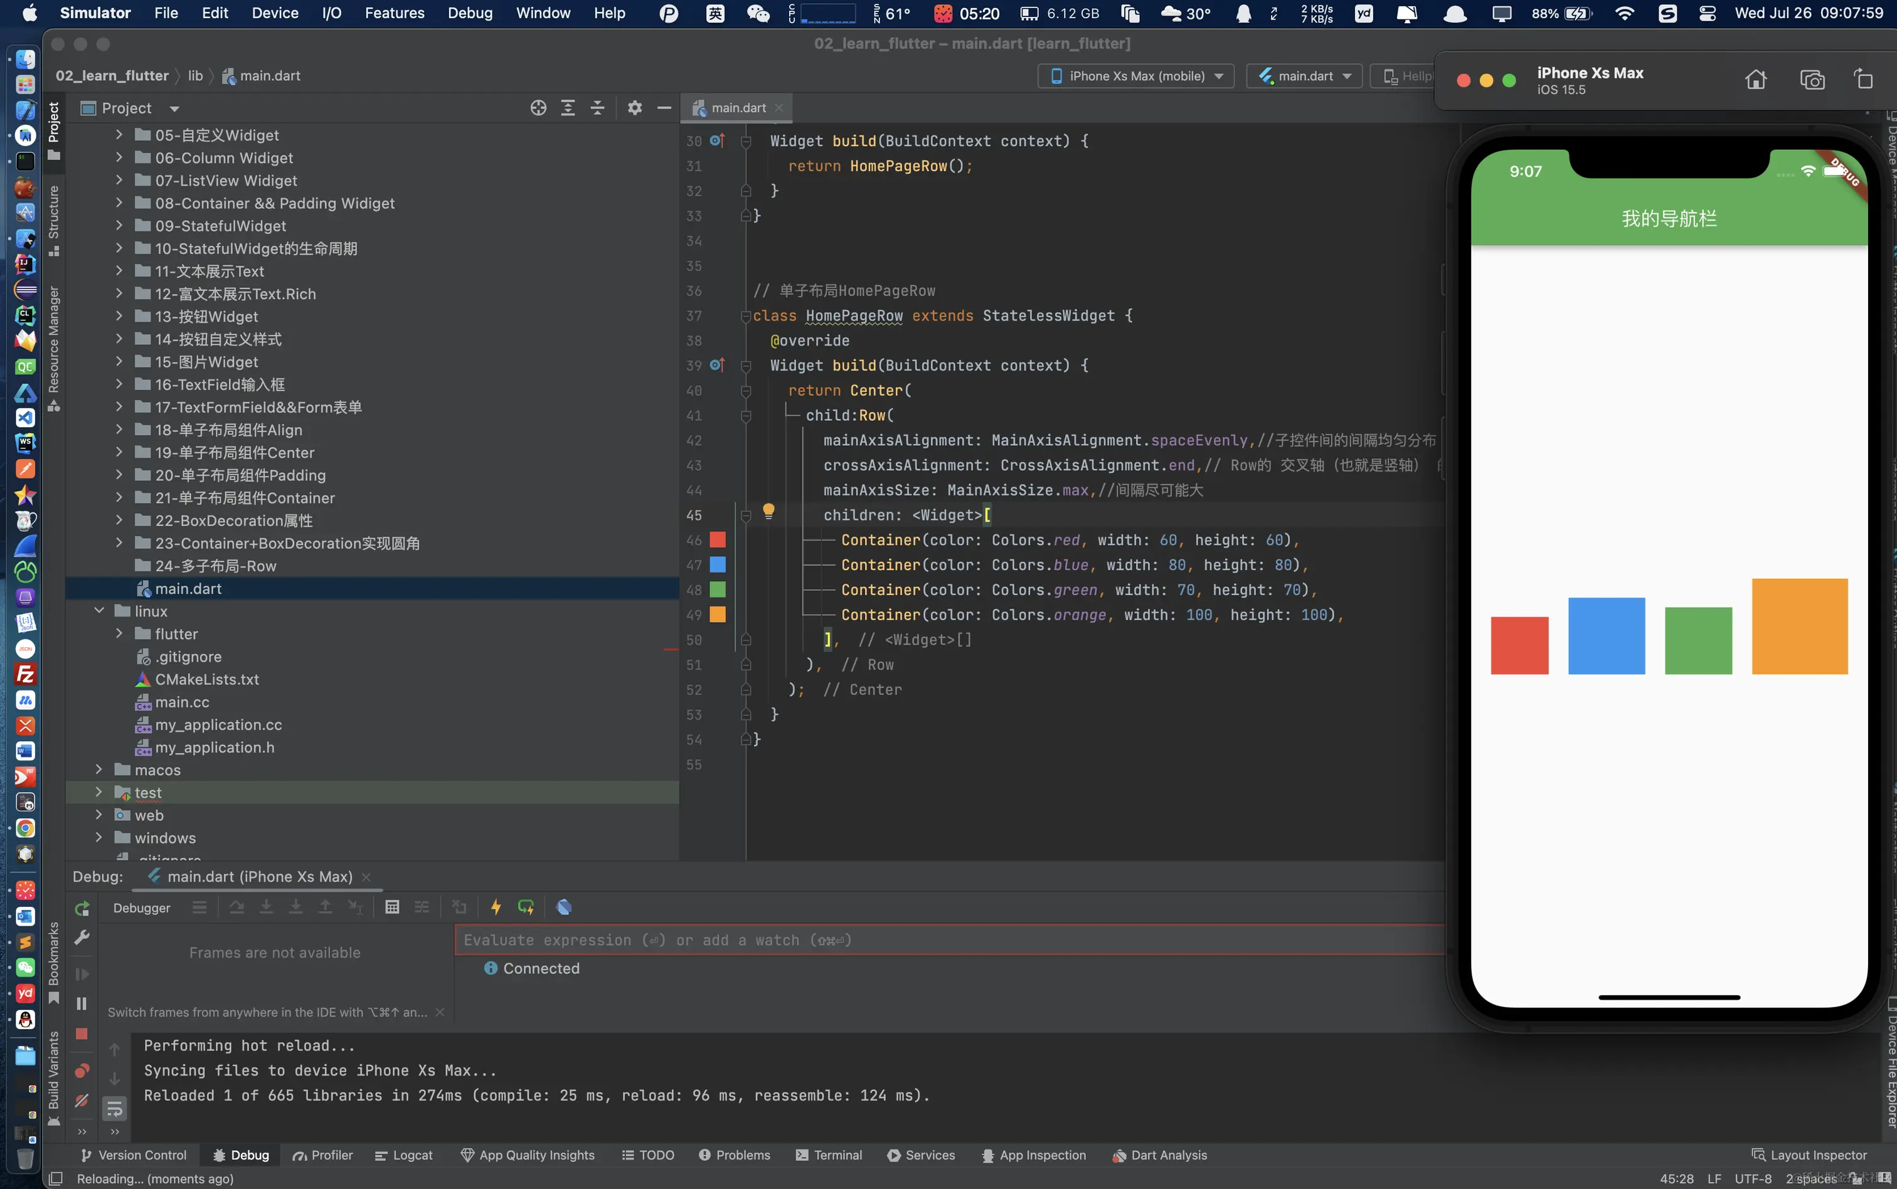Click the Flutter Hot Restart icon

[526, 907]
